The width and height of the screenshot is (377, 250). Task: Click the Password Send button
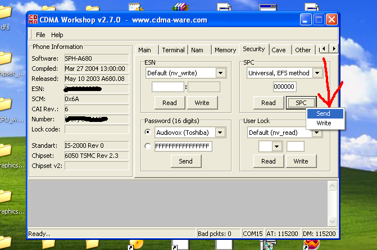point(185,161)
